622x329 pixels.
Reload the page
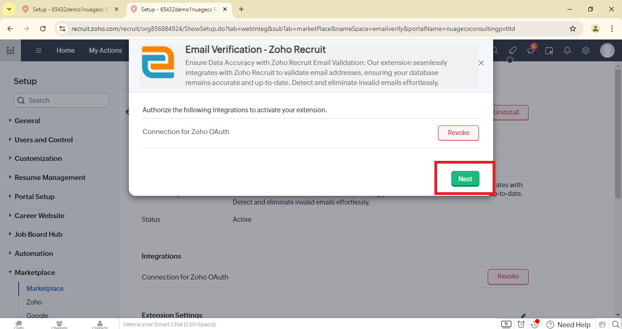coord(43,29)
